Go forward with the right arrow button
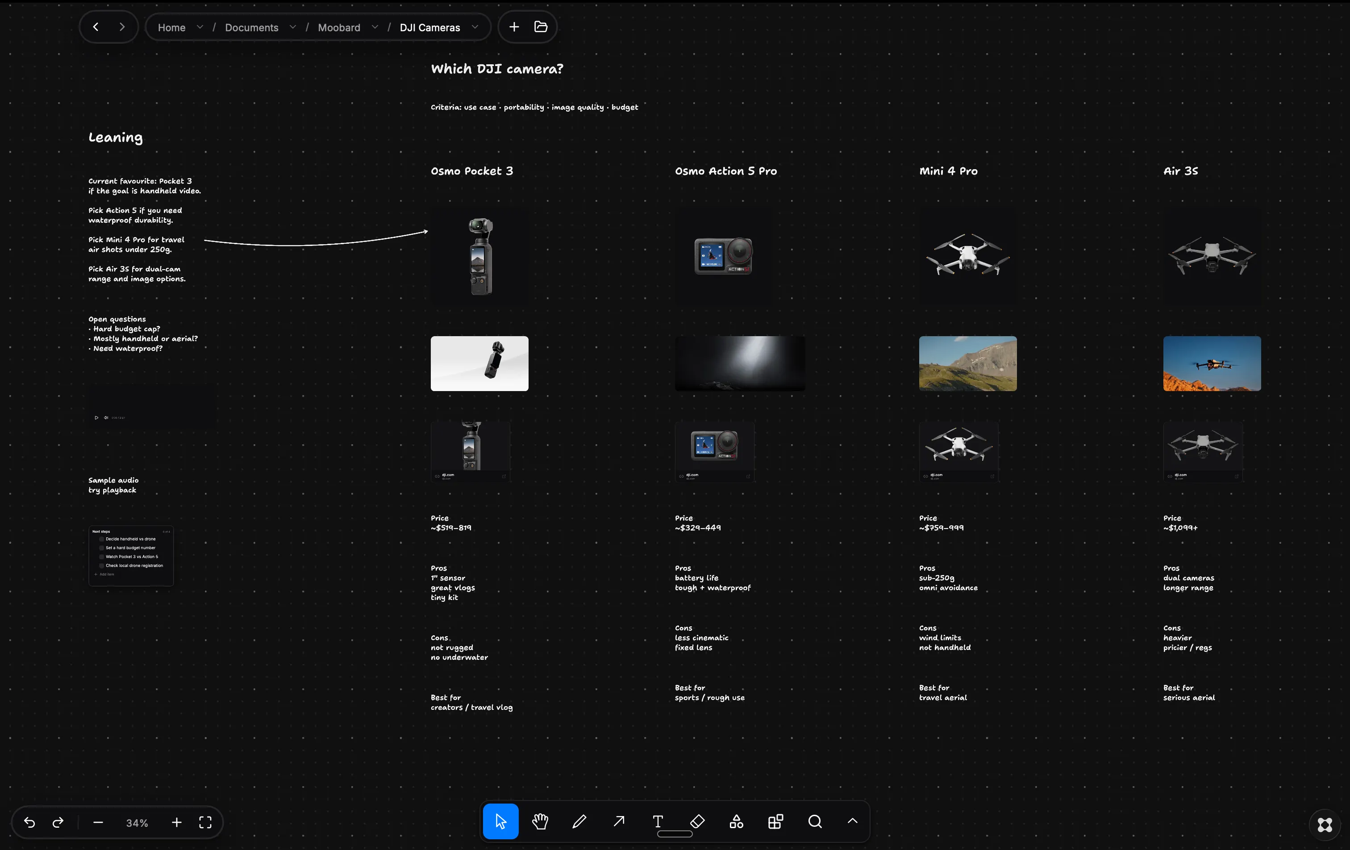Screen dimensions: 1350x850 tap(122, 27)
